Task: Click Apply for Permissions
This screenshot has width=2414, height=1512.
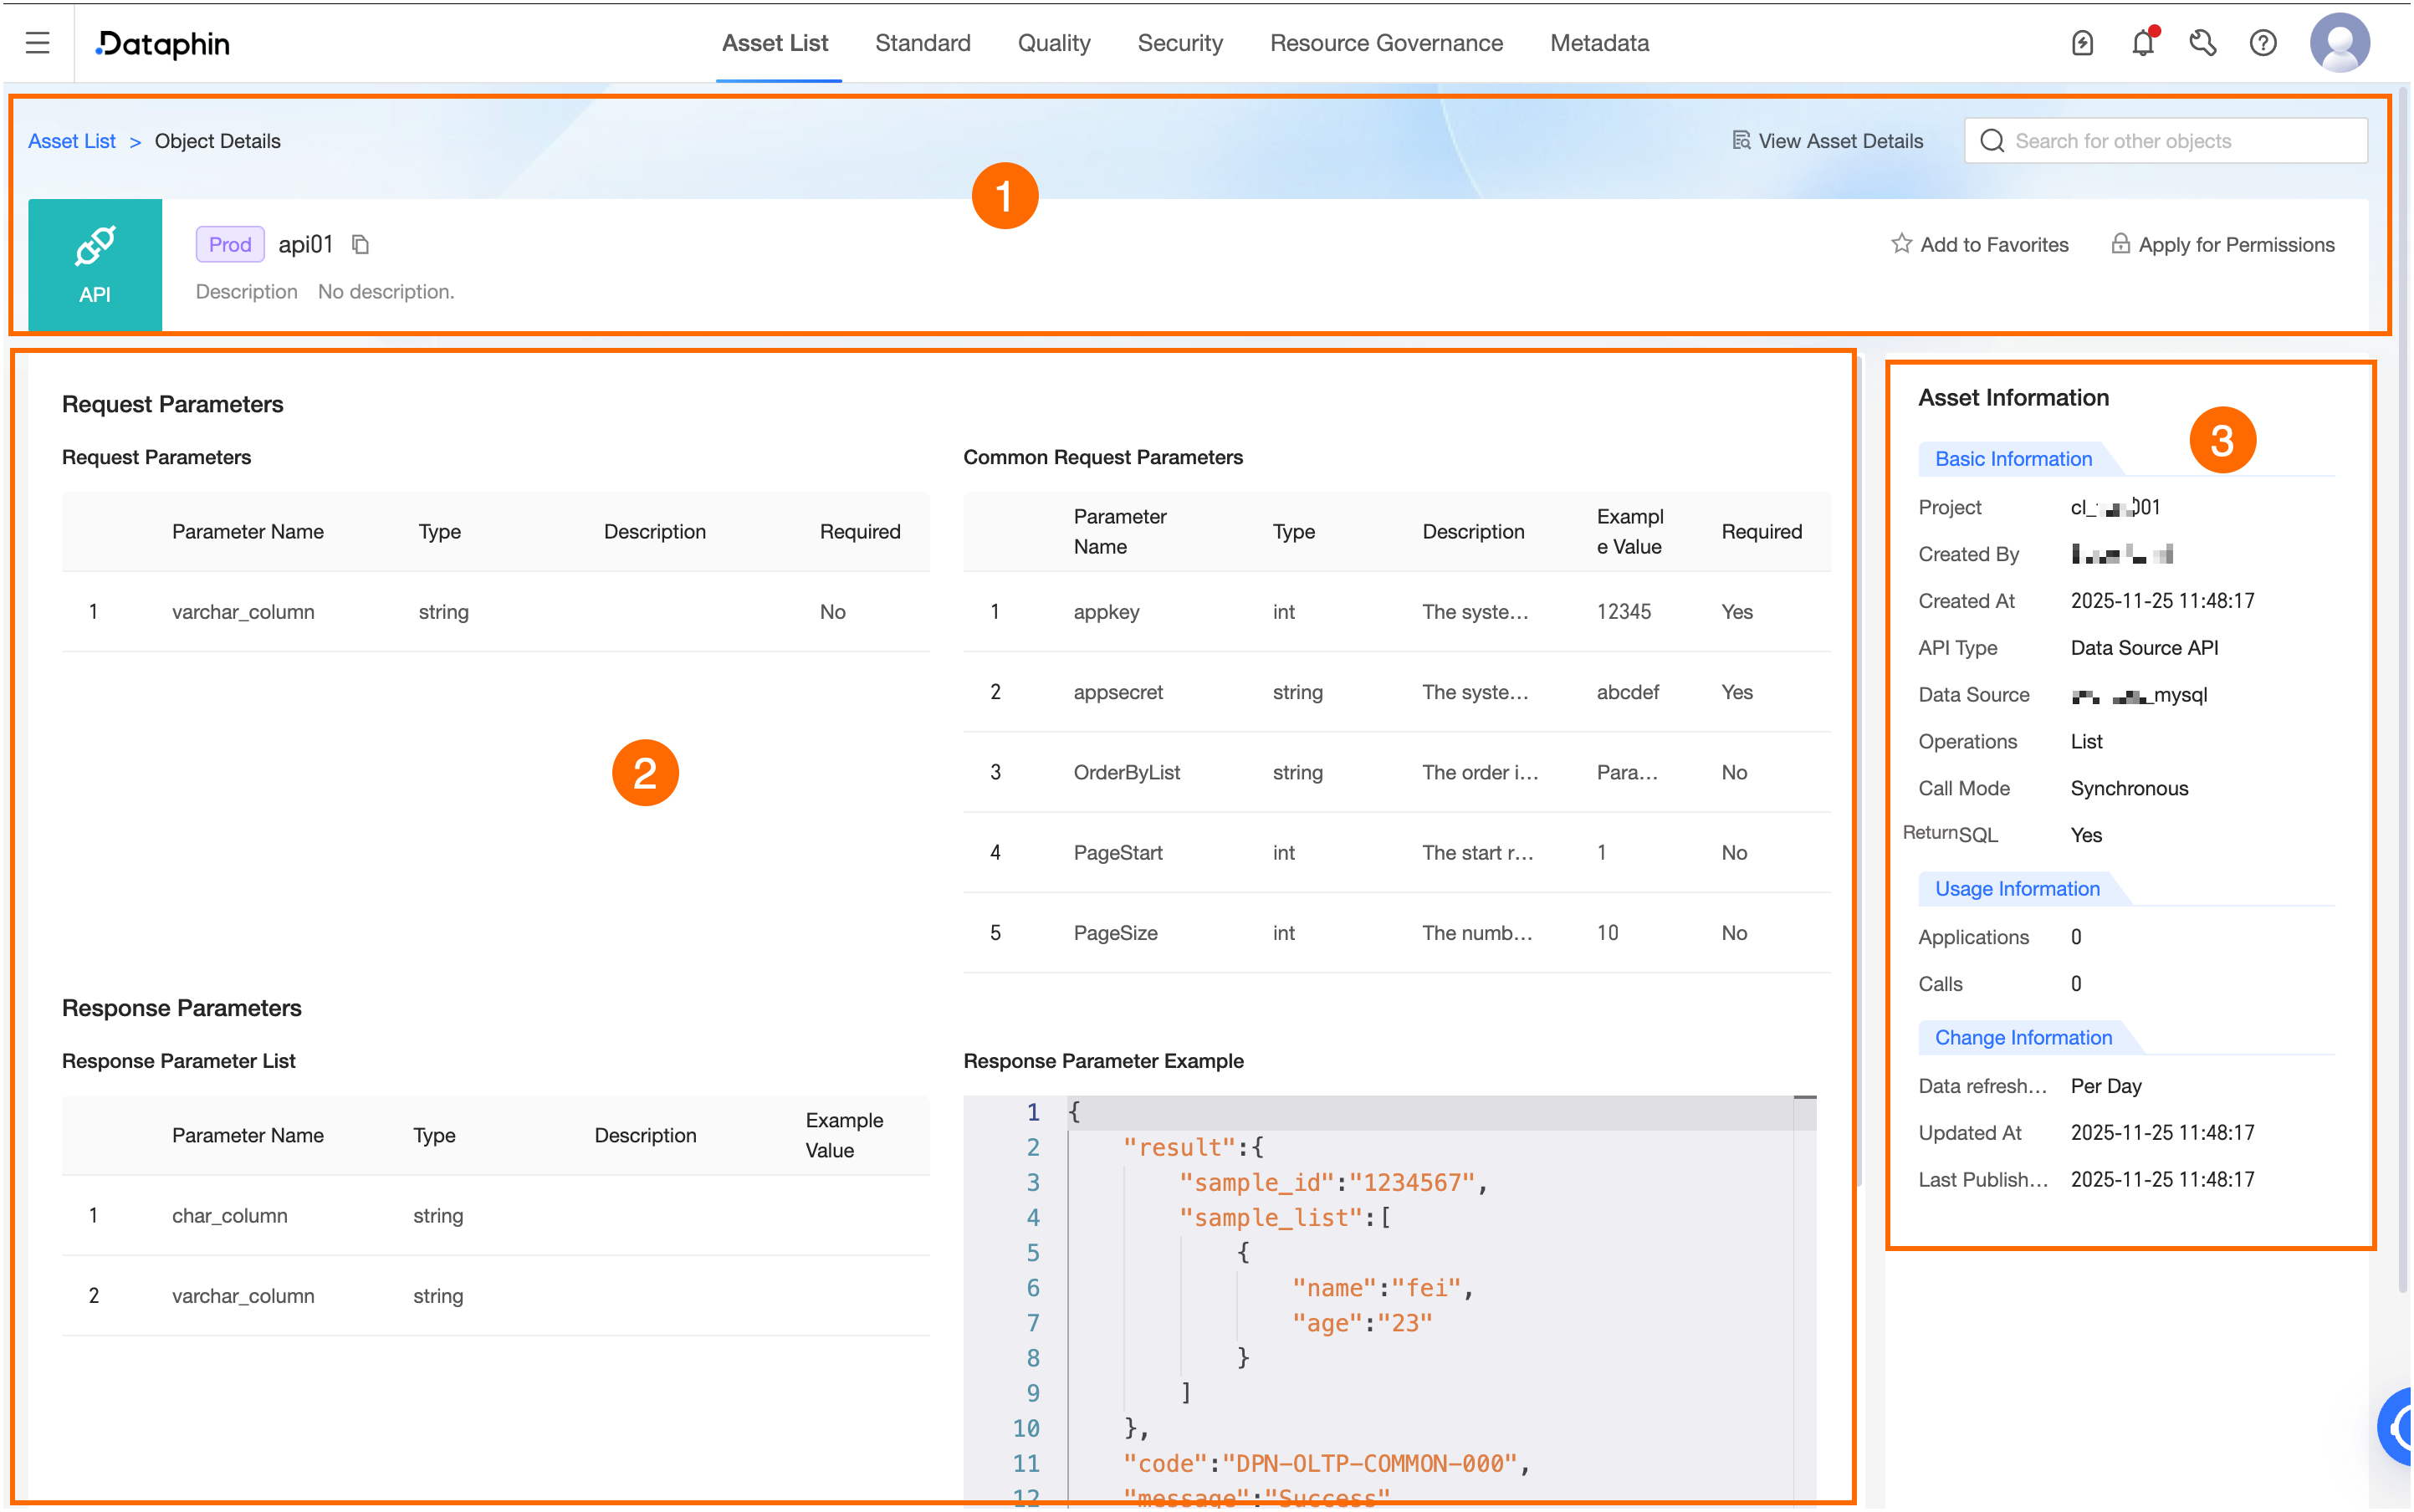Action: point(2222,244)
